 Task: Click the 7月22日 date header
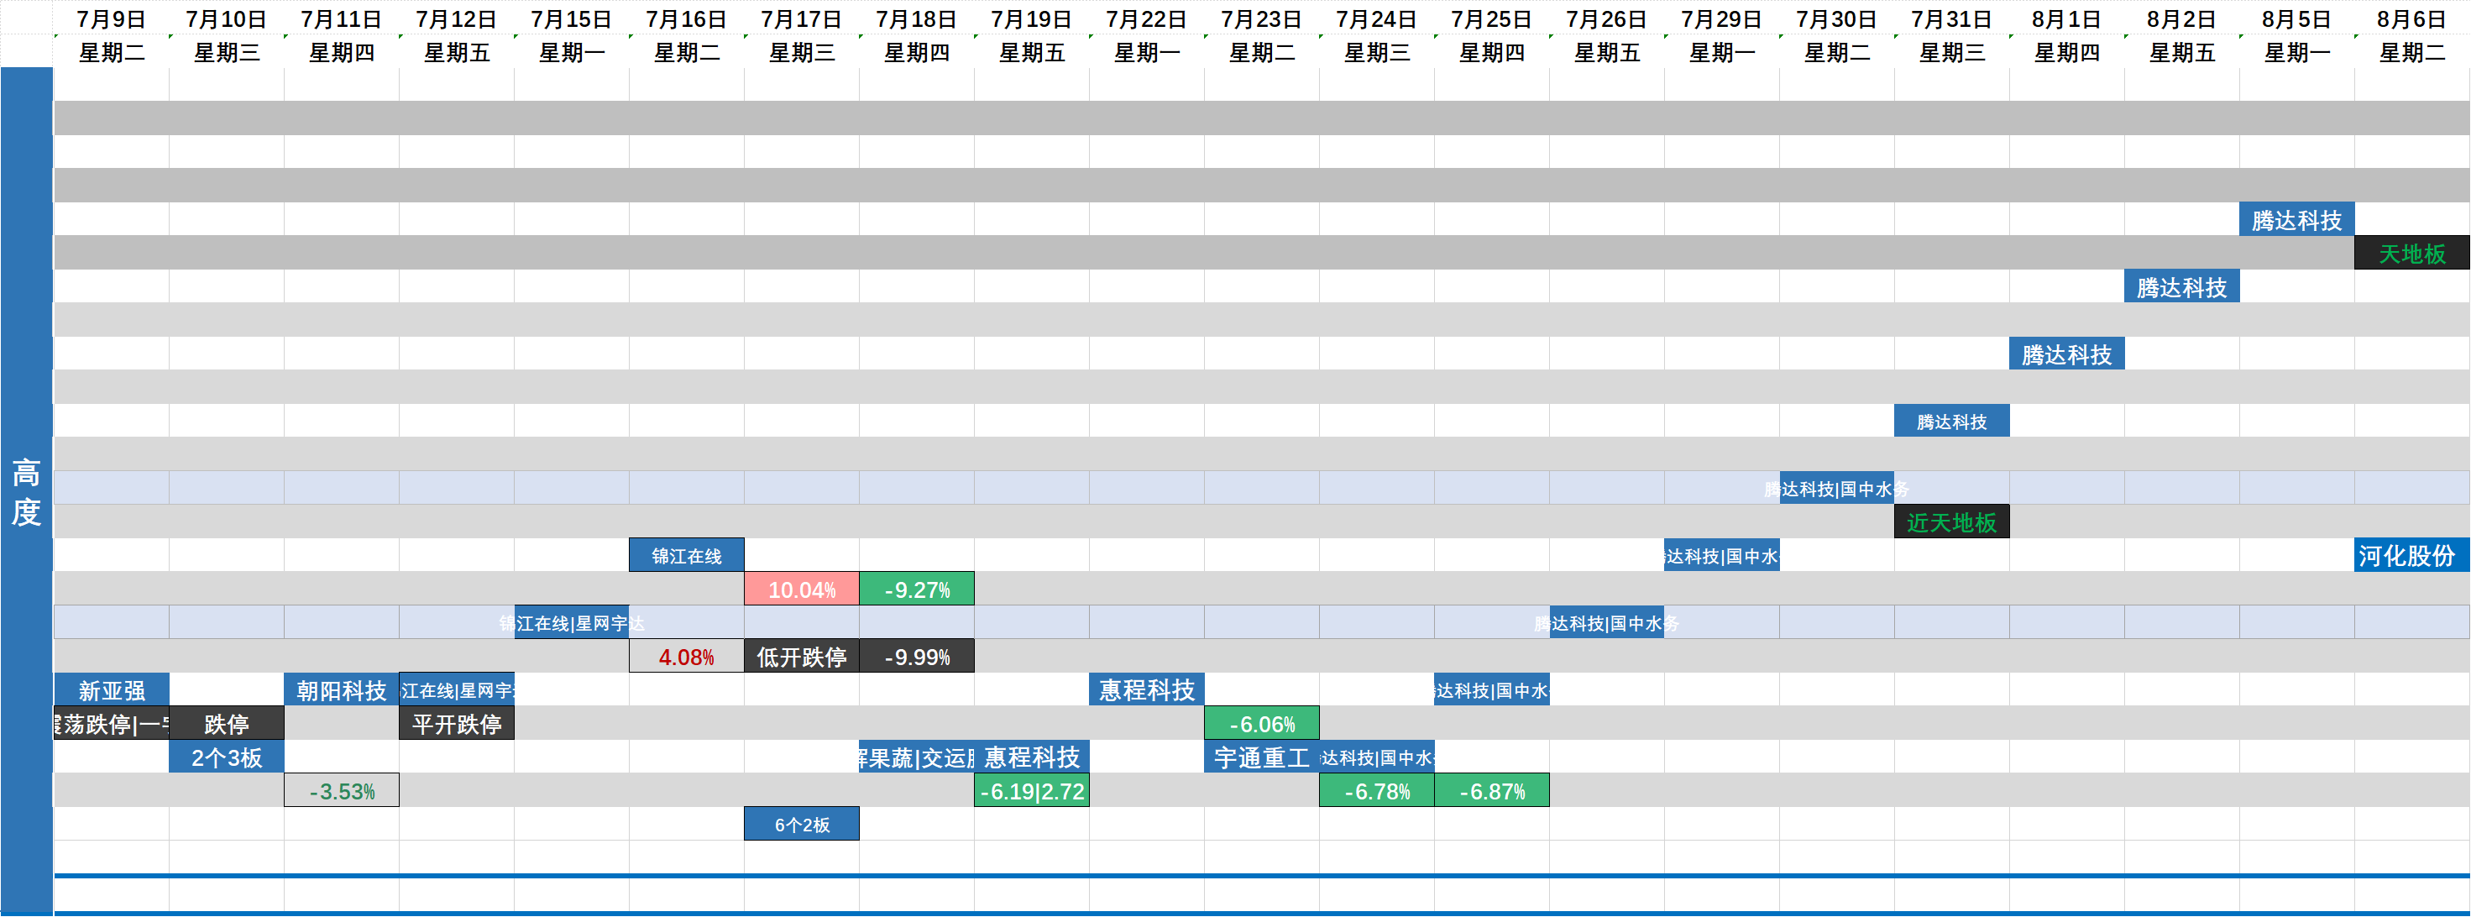pos(1147,18)
